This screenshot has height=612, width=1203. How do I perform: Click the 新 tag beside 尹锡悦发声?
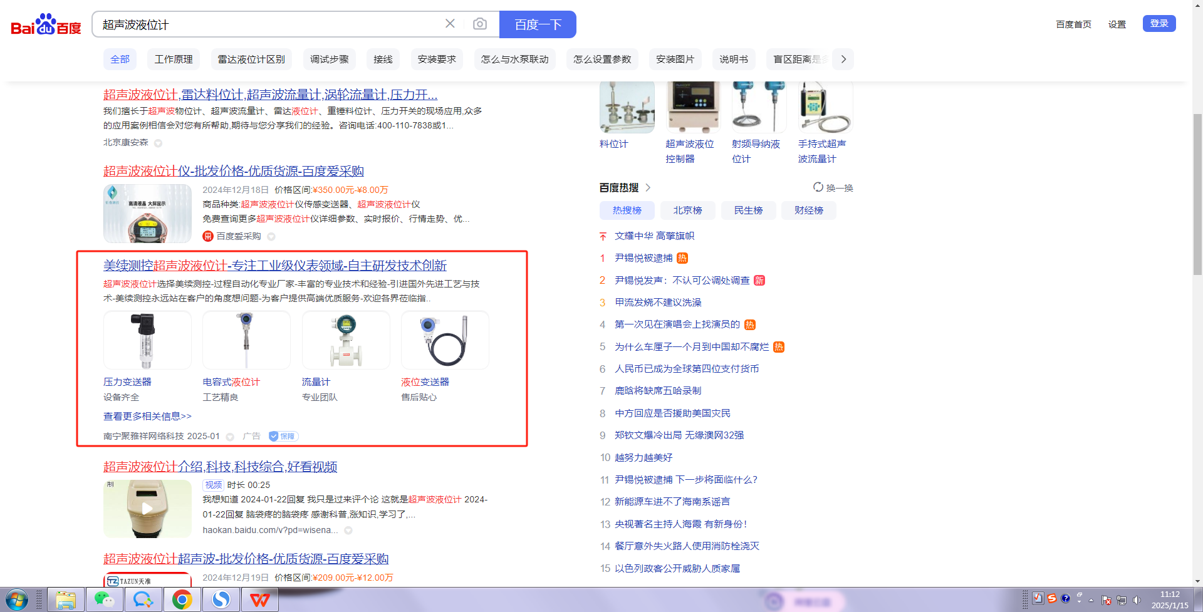point(759,281)
